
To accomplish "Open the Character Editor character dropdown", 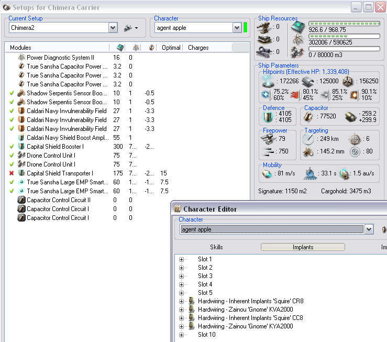I will (369, 229).
